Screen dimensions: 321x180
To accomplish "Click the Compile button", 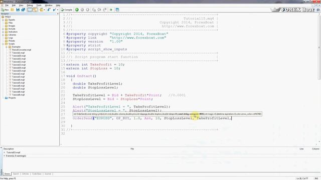I will coord(67,10).
